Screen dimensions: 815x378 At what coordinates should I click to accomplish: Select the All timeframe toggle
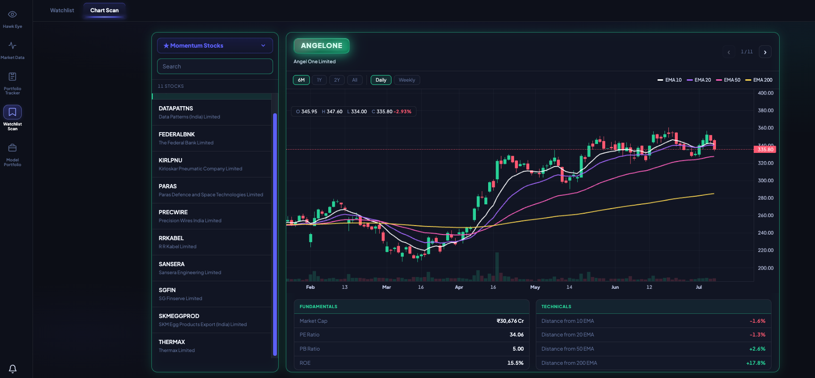355,80
